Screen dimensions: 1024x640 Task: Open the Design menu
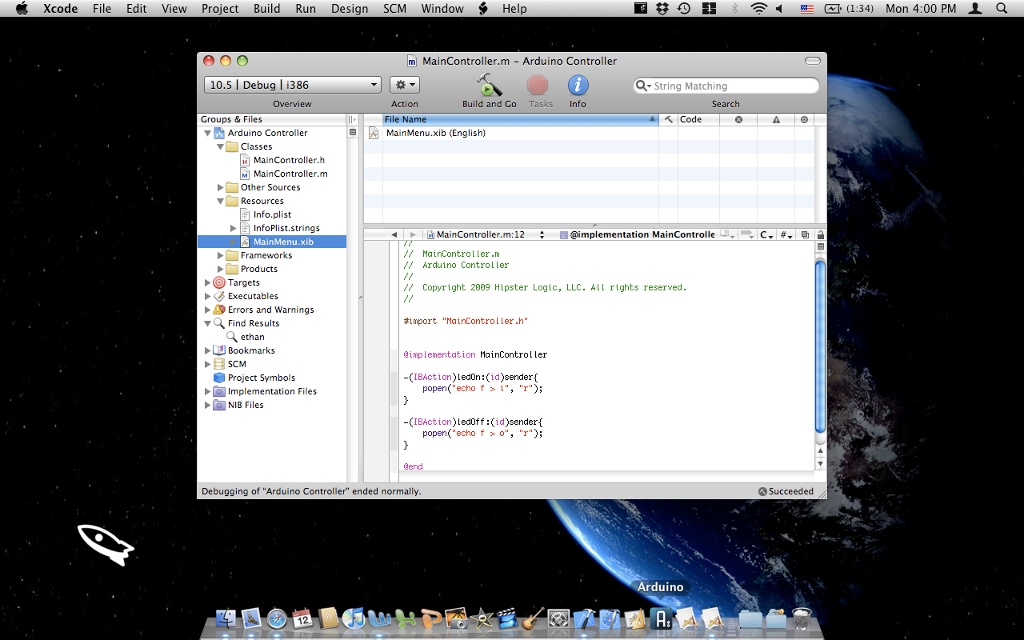pos(350,9)
